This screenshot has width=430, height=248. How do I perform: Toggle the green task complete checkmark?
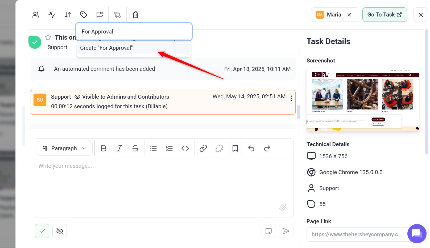coord(35,42)
